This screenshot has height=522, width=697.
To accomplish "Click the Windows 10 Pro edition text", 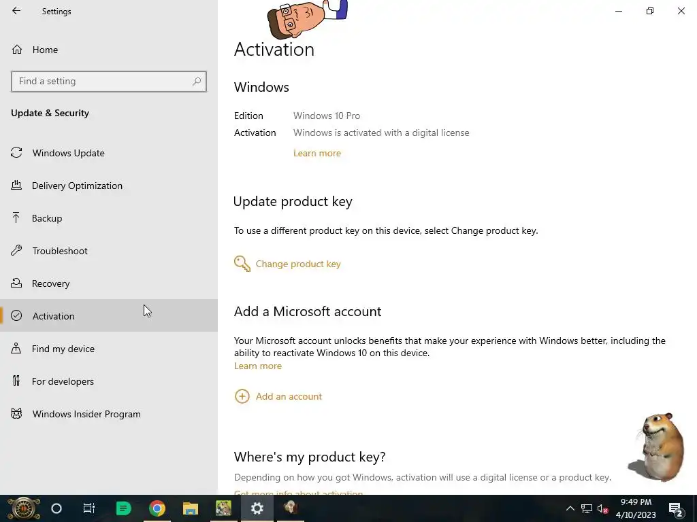I will 327,116.
